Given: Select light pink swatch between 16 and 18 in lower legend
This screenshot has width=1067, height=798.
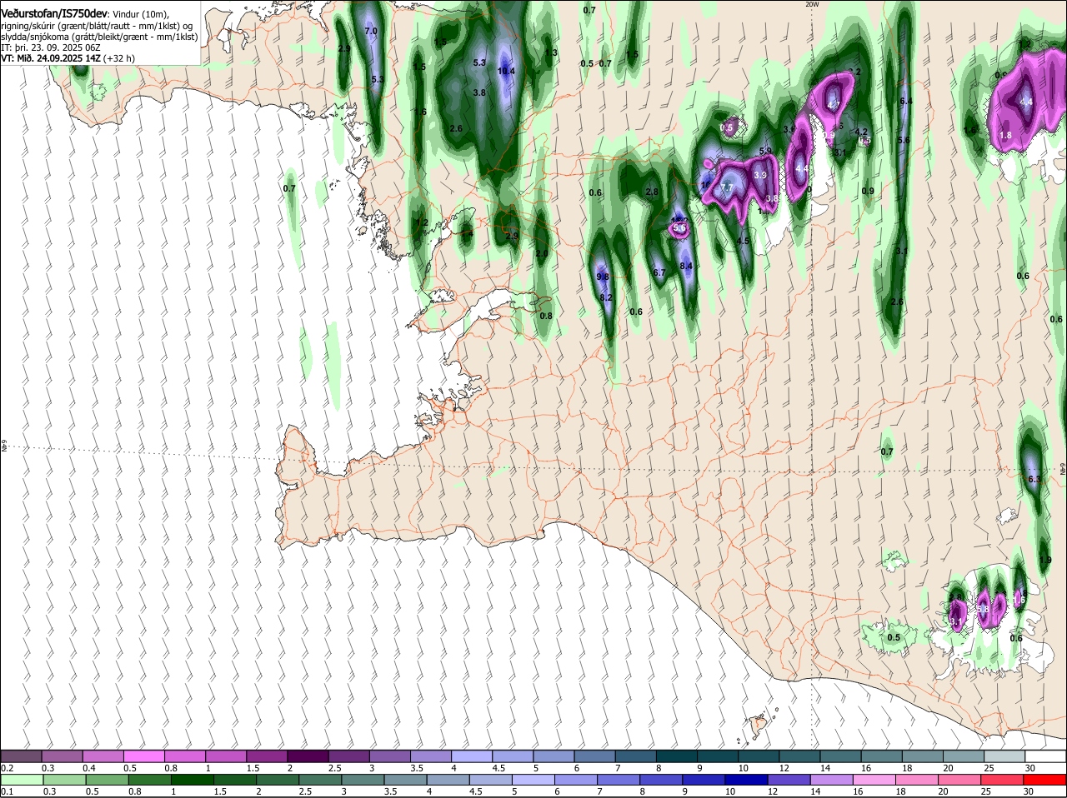Looking at the screenshot, I should coord(874,781).
